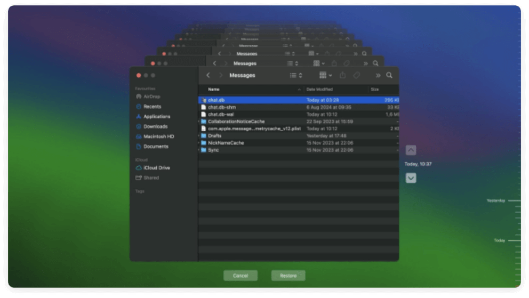Show more toolbar items via double chevron

pos(378,76)
